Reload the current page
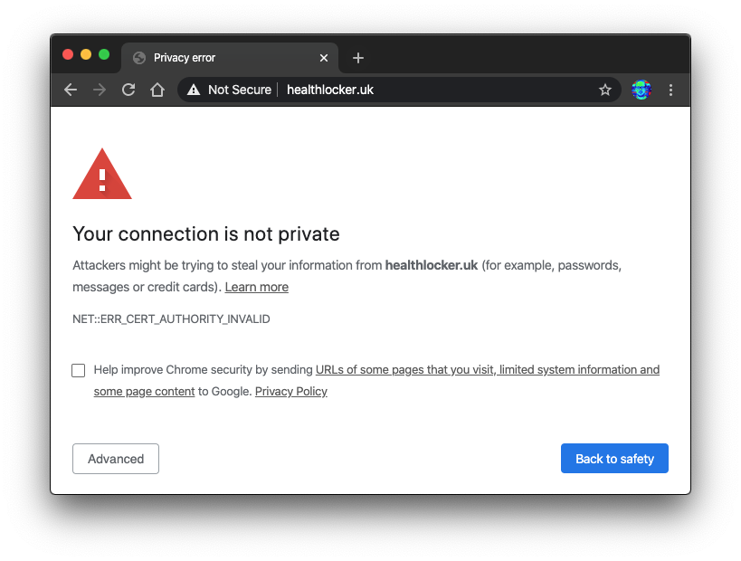Image resolution: width=741 pixels, height=561 pixels. tap(128, 90)
